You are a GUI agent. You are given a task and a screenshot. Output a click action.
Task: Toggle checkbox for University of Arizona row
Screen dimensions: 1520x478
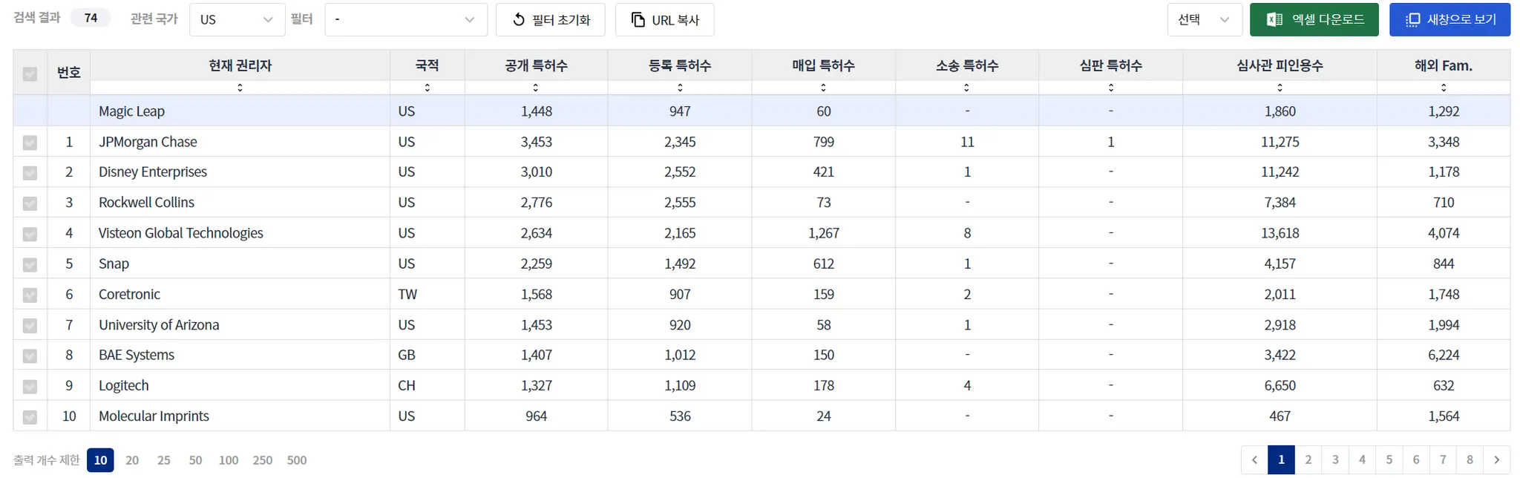pyautogui.click(x=30, y=325)
